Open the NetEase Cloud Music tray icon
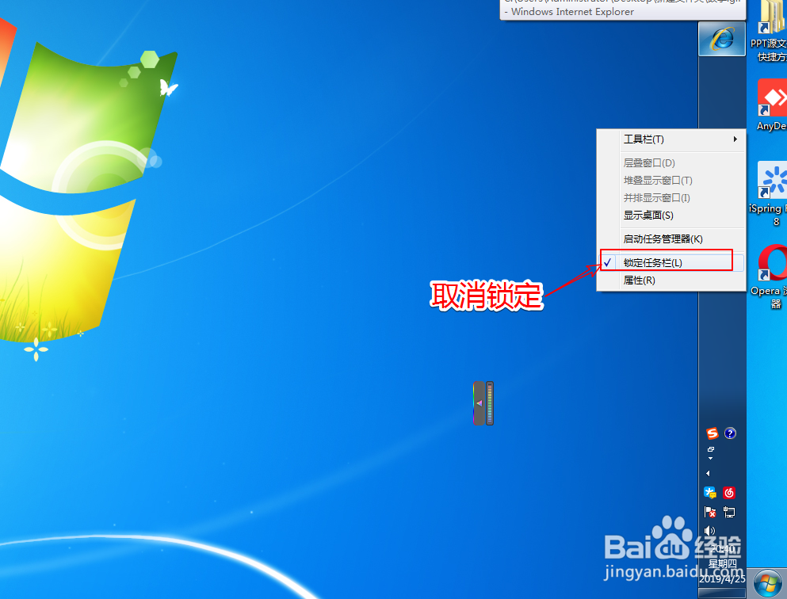Viewport: 787px width, 599px height. coord(729,493)
